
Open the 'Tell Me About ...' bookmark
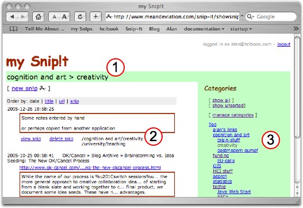(x=44, y=29)
